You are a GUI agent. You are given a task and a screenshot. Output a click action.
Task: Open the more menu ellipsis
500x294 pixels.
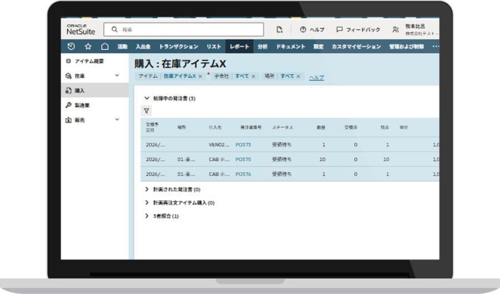(x=436, y=47)
